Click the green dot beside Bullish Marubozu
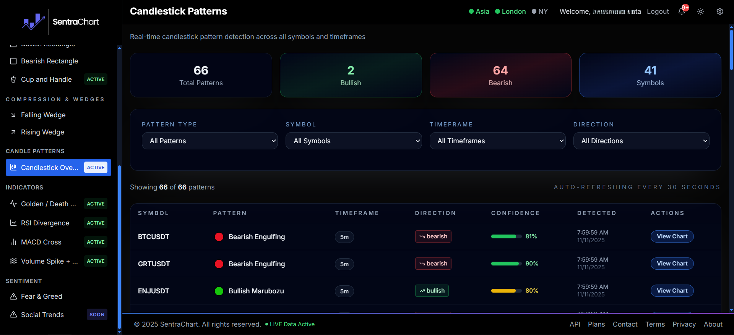734x335 pixels. [219, 291]
